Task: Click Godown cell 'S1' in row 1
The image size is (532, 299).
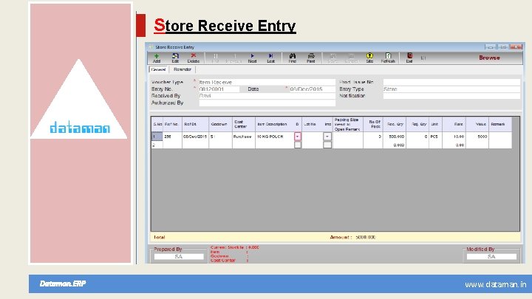Action: click(220, 137)
